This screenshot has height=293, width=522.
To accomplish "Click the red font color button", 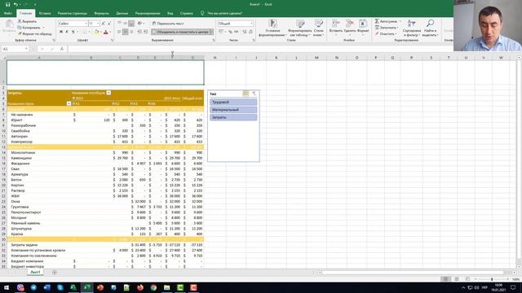I will [x=106, y=32].
